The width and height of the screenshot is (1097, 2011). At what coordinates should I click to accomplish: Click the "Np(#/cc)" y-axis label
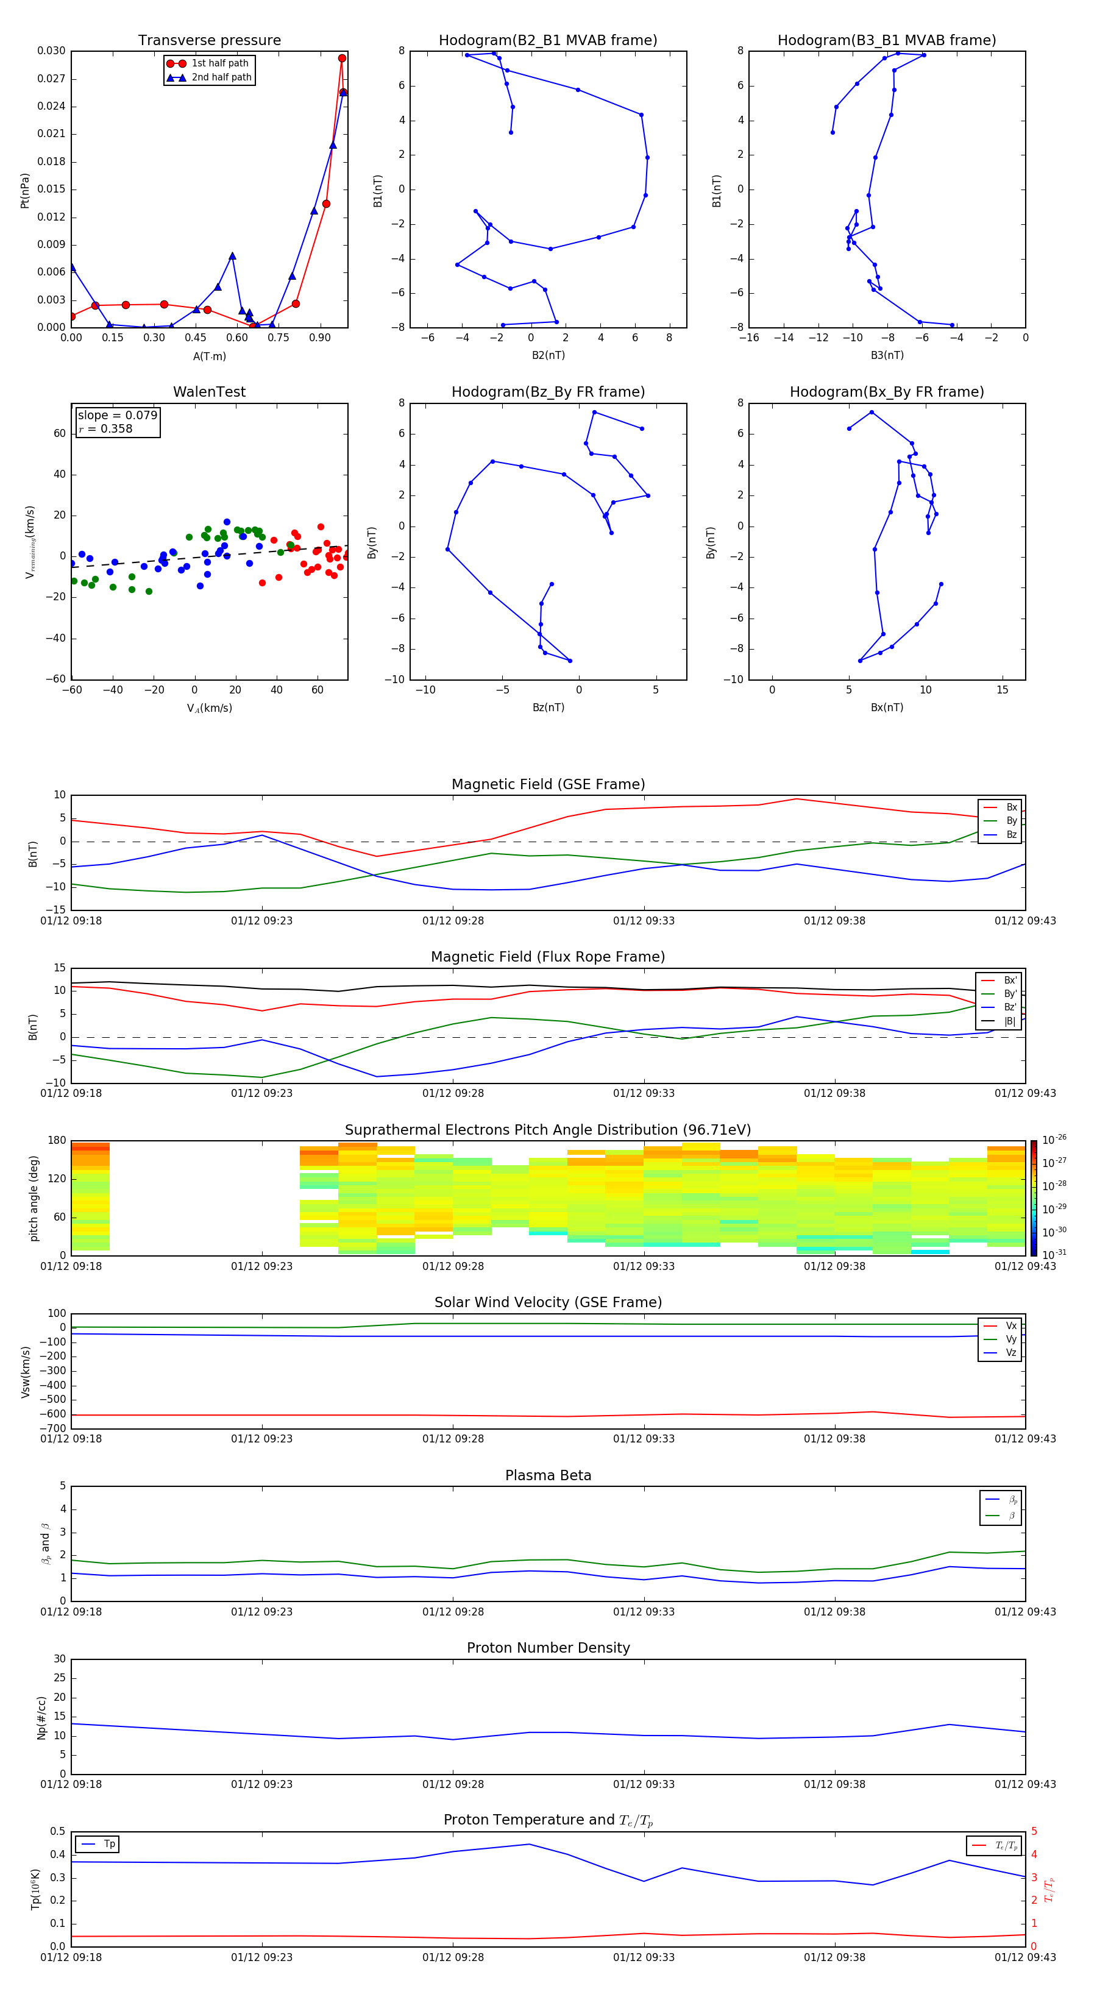point(41,1717)
